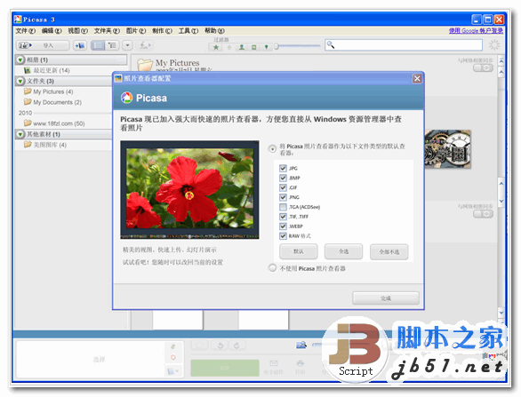
Task: Filter by geotagged photos pin icon
Action: click(x=266, y=47)
